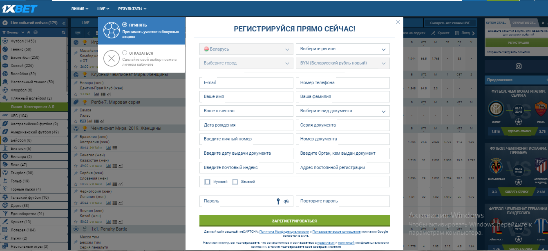Click the UFC logo icon in the sidebar
This screenshot has width=548, height=251.
(x=5, y=116)
